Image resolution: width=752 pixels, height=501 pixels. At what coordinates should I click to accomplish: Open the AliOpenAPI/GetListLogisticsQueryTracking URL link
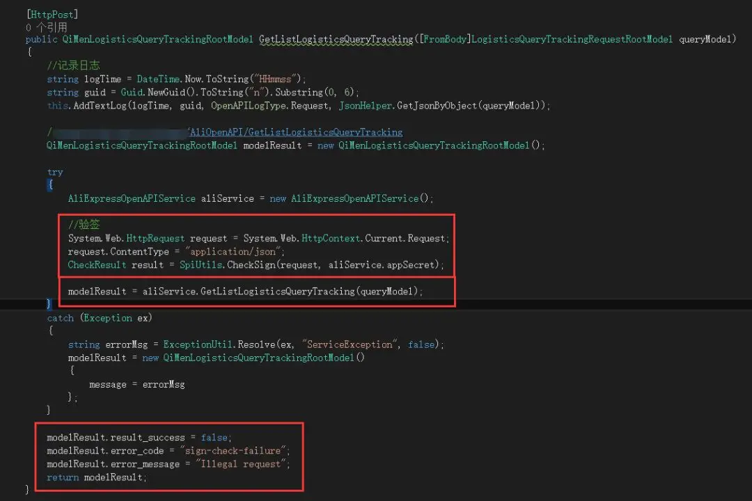pos(296,132)
